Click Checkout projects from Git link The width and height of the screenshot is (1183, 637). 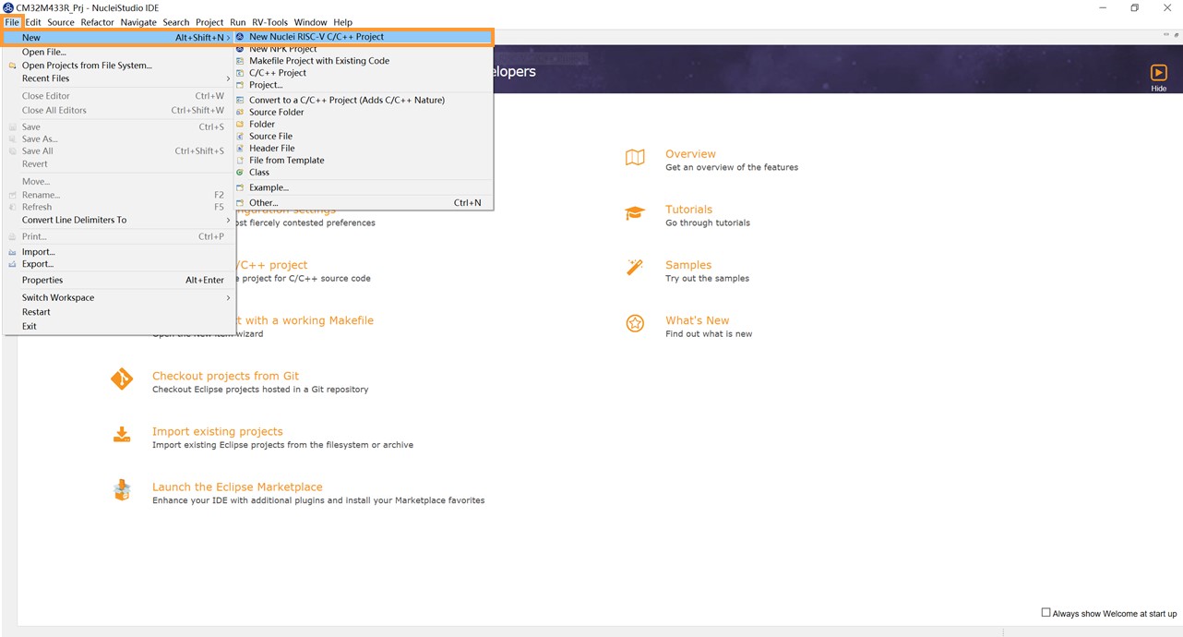[x=225, y=376]
